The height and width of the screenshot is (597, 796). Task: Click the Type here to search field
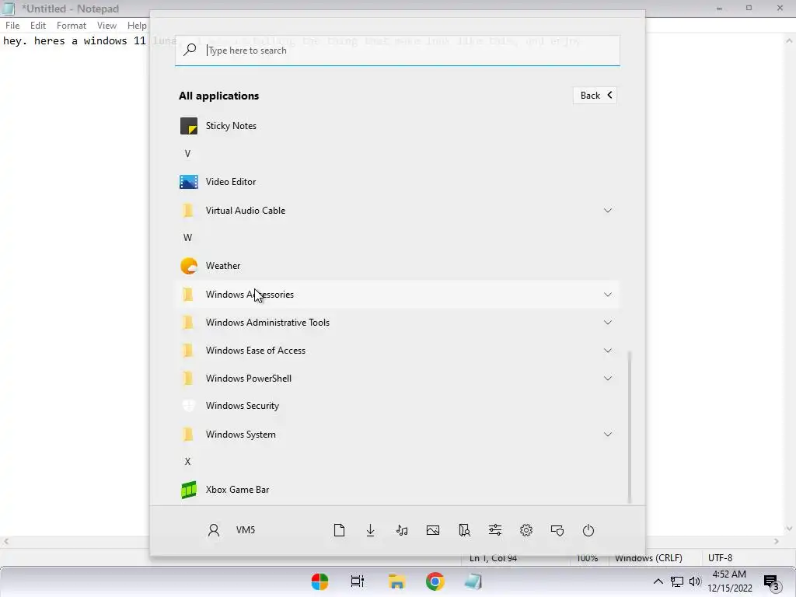[x=397, y=51]
